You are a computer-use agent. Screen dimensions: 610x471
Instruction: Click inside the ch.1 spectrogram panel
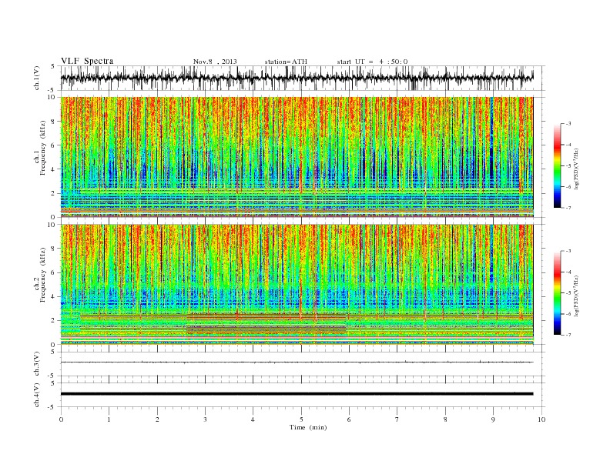297,157
